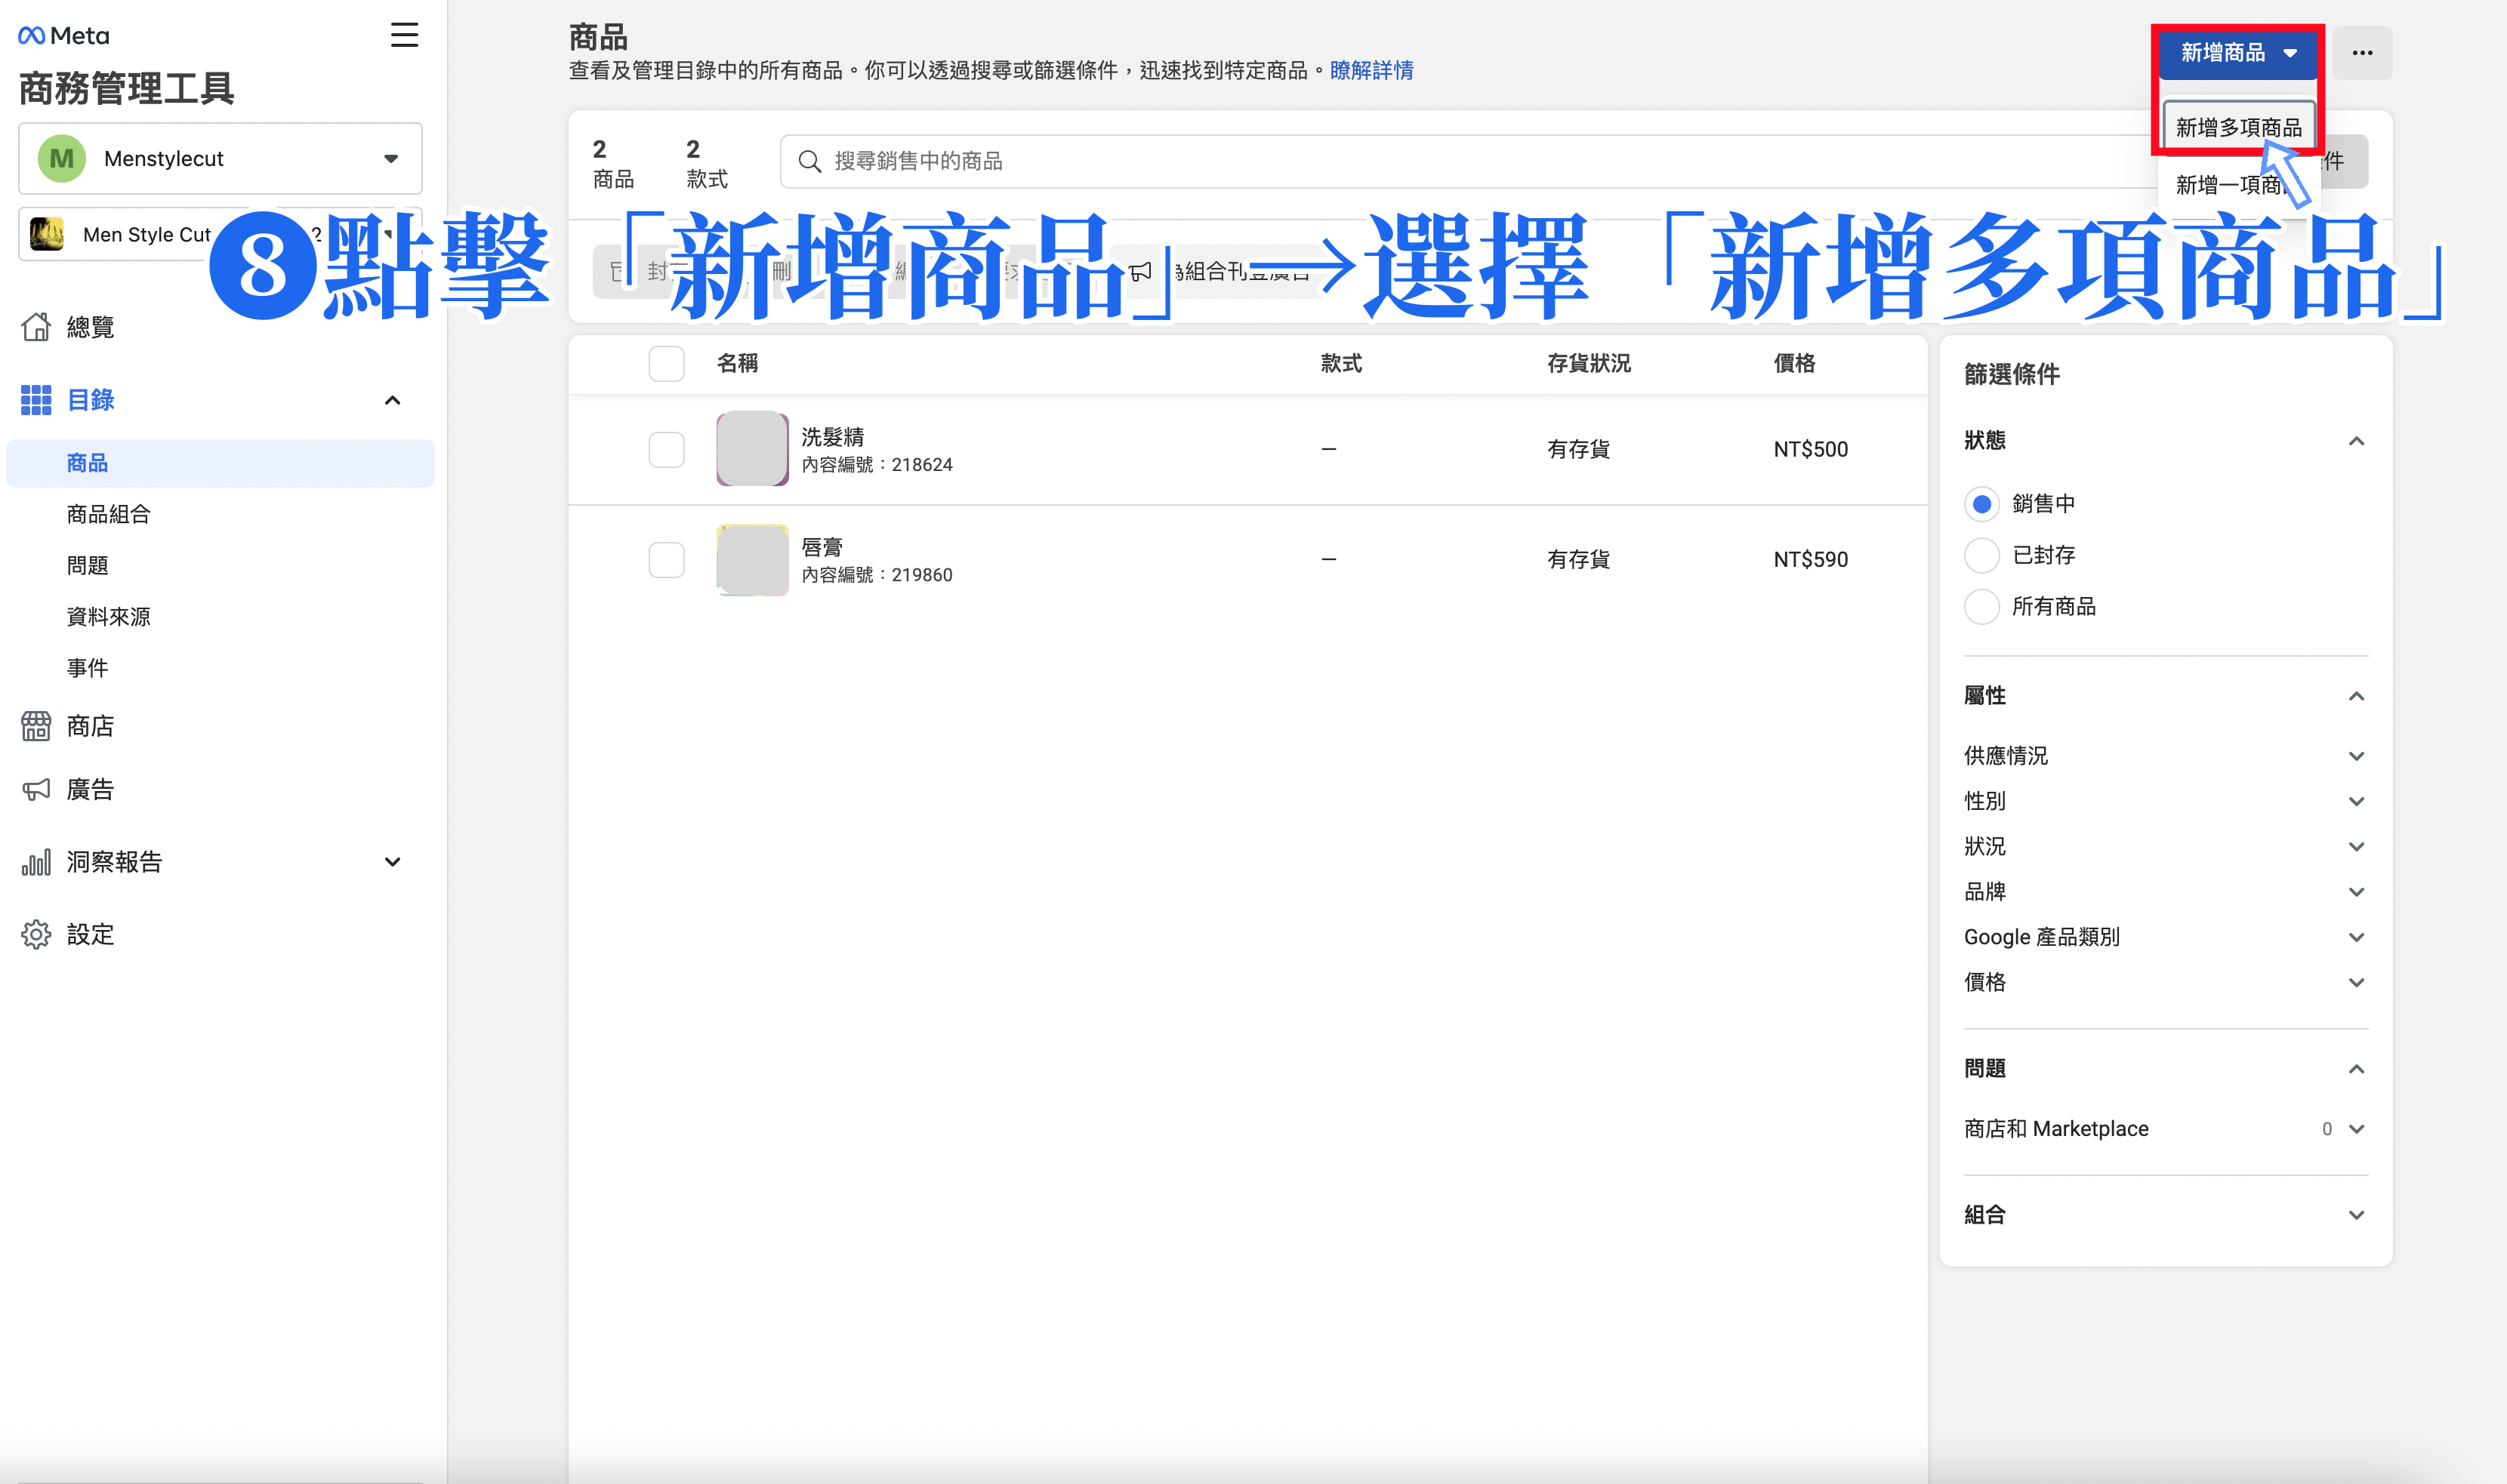2507x1484 pixels.
Task: Open the 唇膏 product thumbnail
Action: 752,559
